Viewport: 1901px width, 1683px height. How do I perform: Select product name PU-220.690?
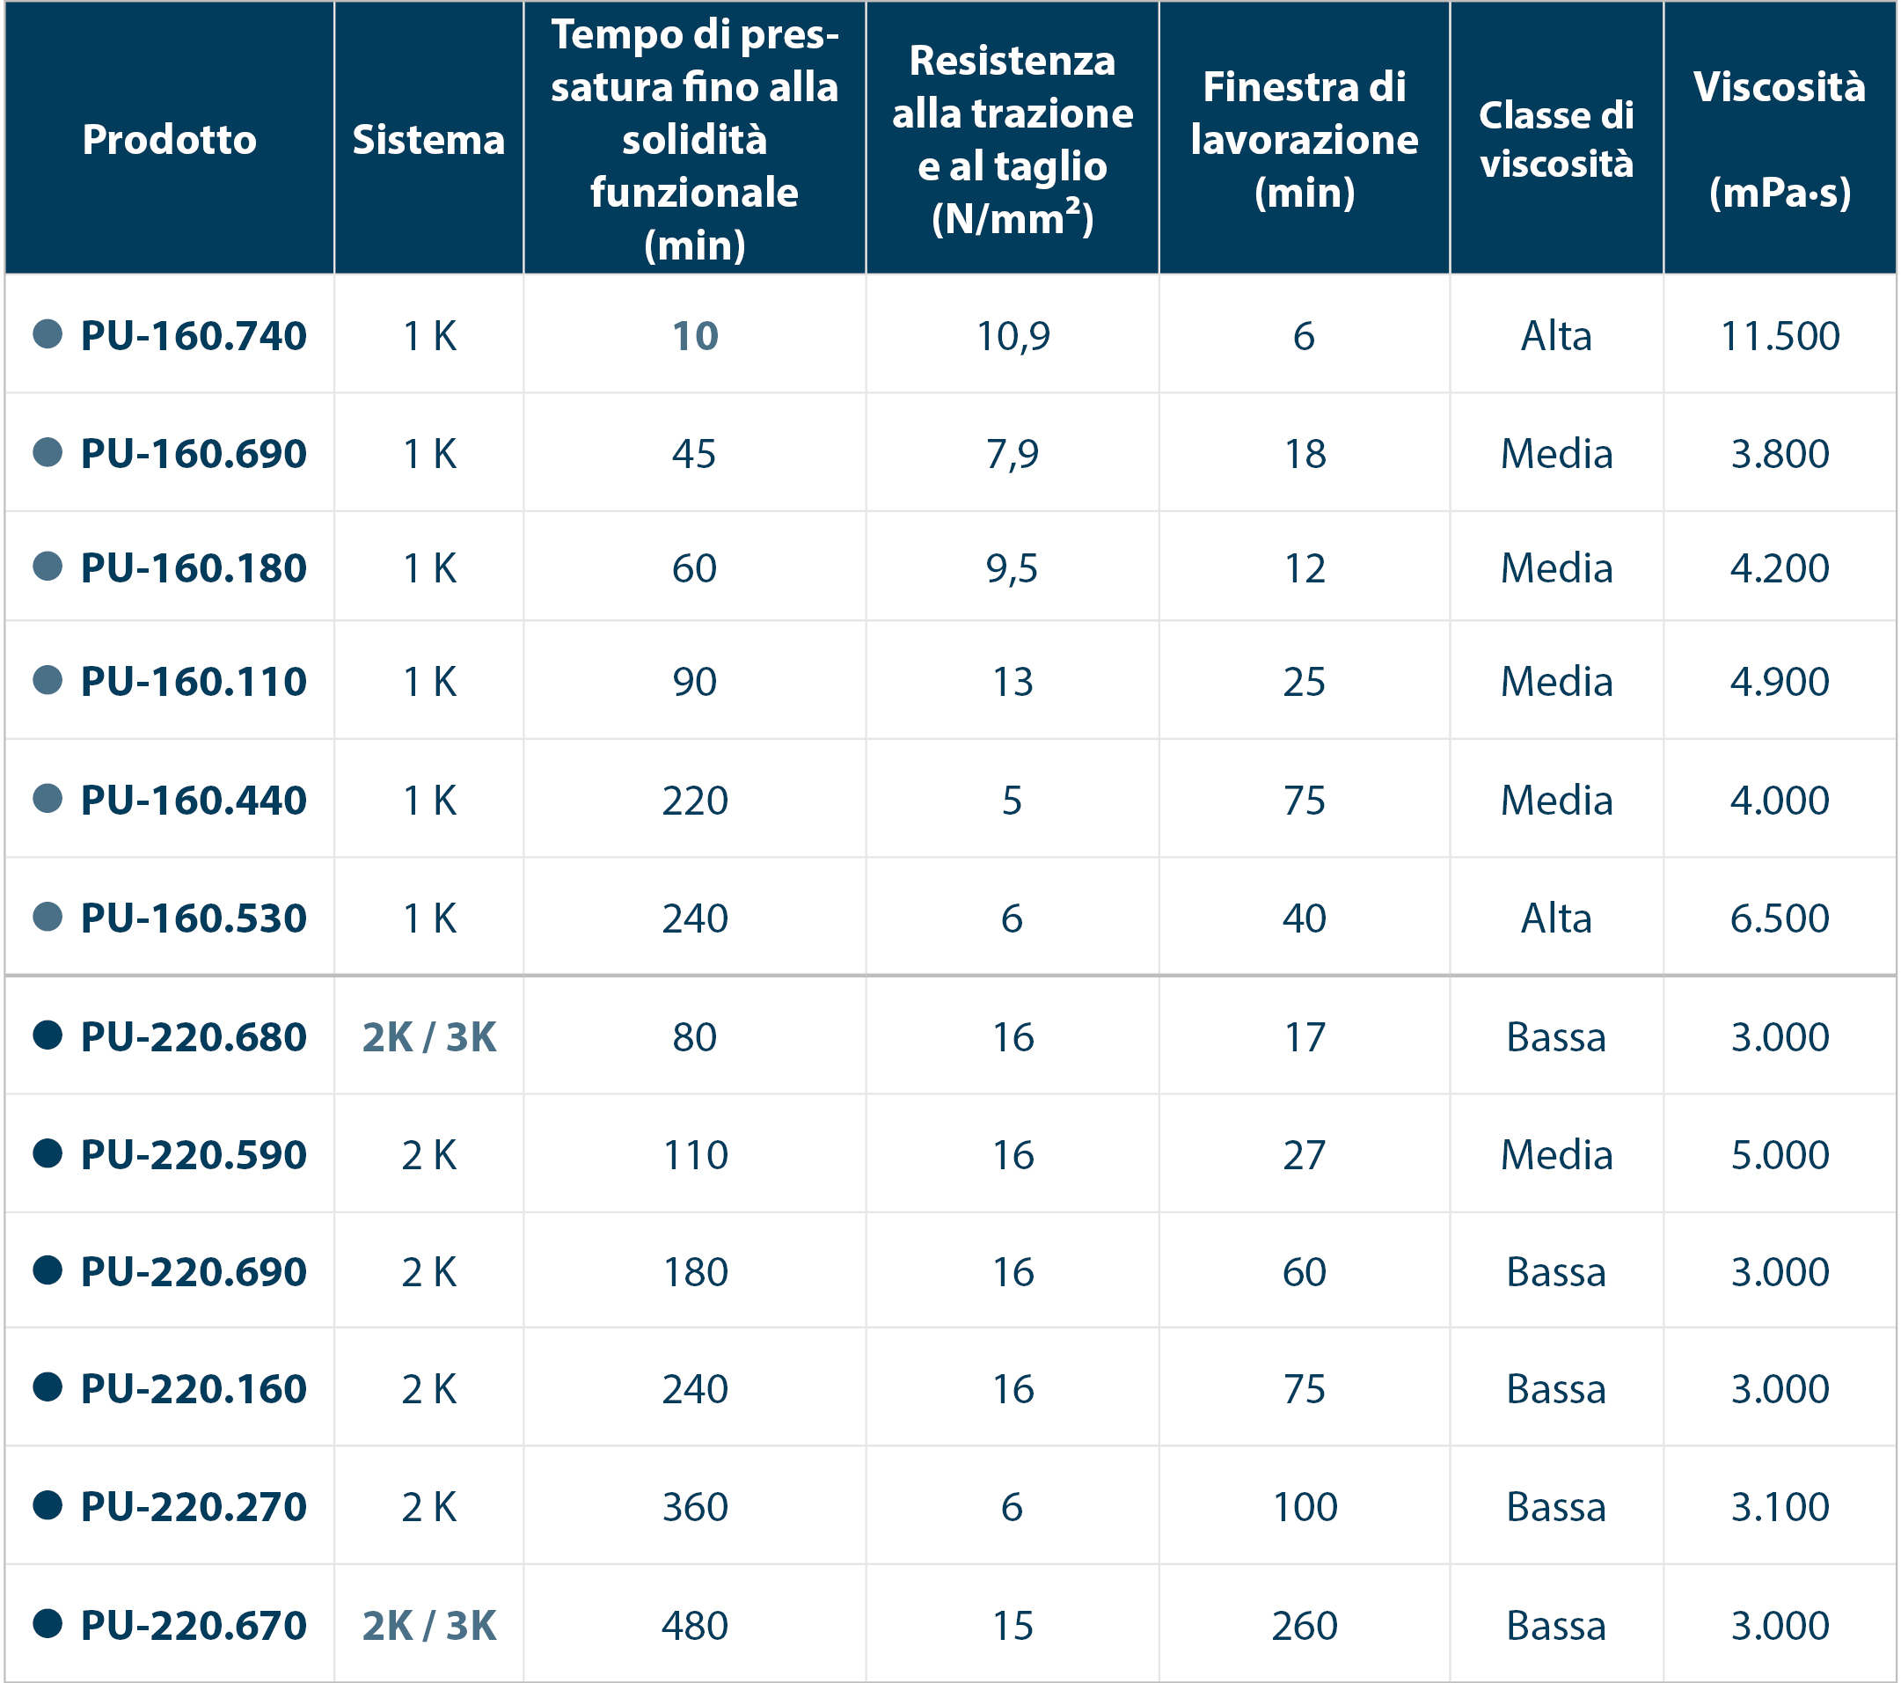(194, 1273)
